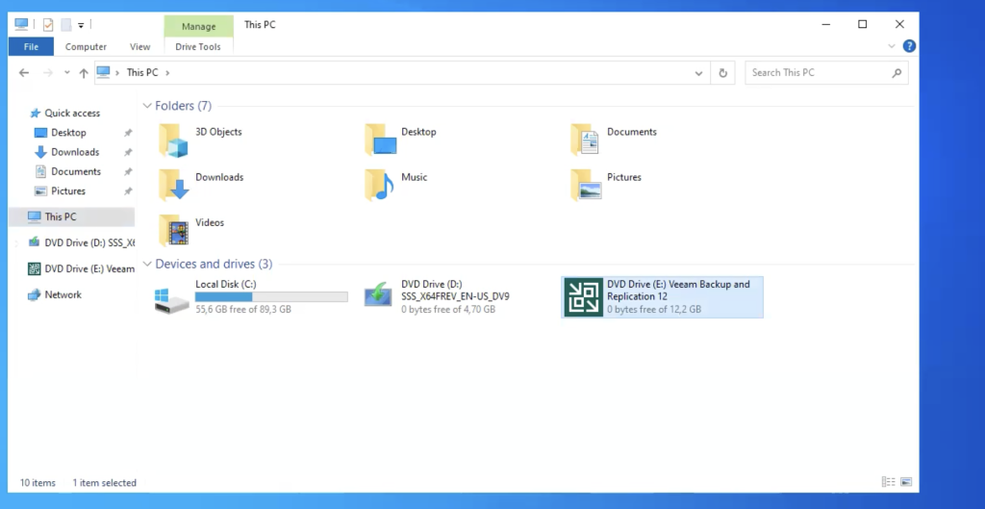Viewport: 985px width, 509px height.
Task: Click the Local Disk (C:) usage bar
Action: click(271, 296)
